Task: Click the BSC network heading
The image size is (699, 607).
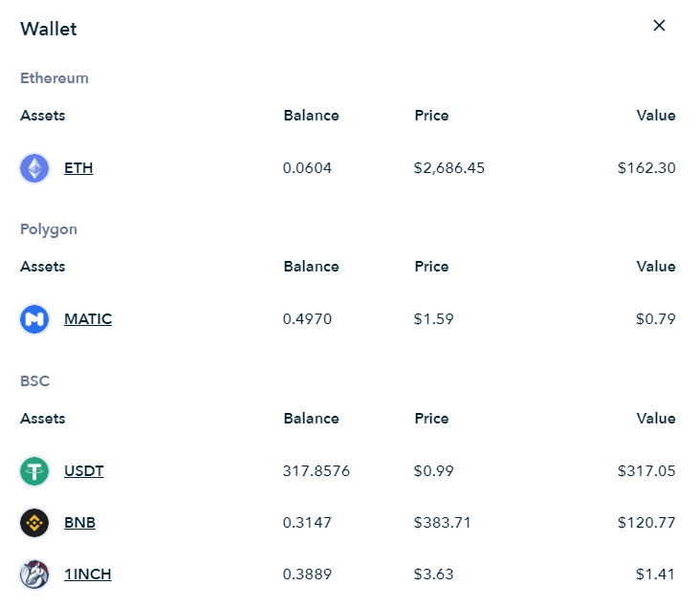Action: pos(34,381)
